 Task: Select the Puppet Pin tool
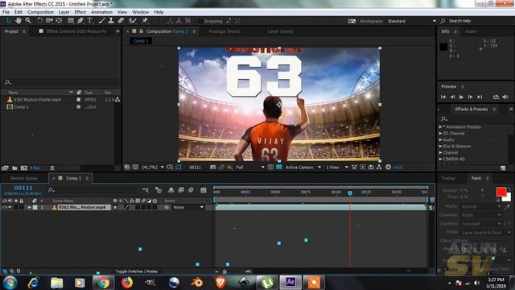(145, 21)
